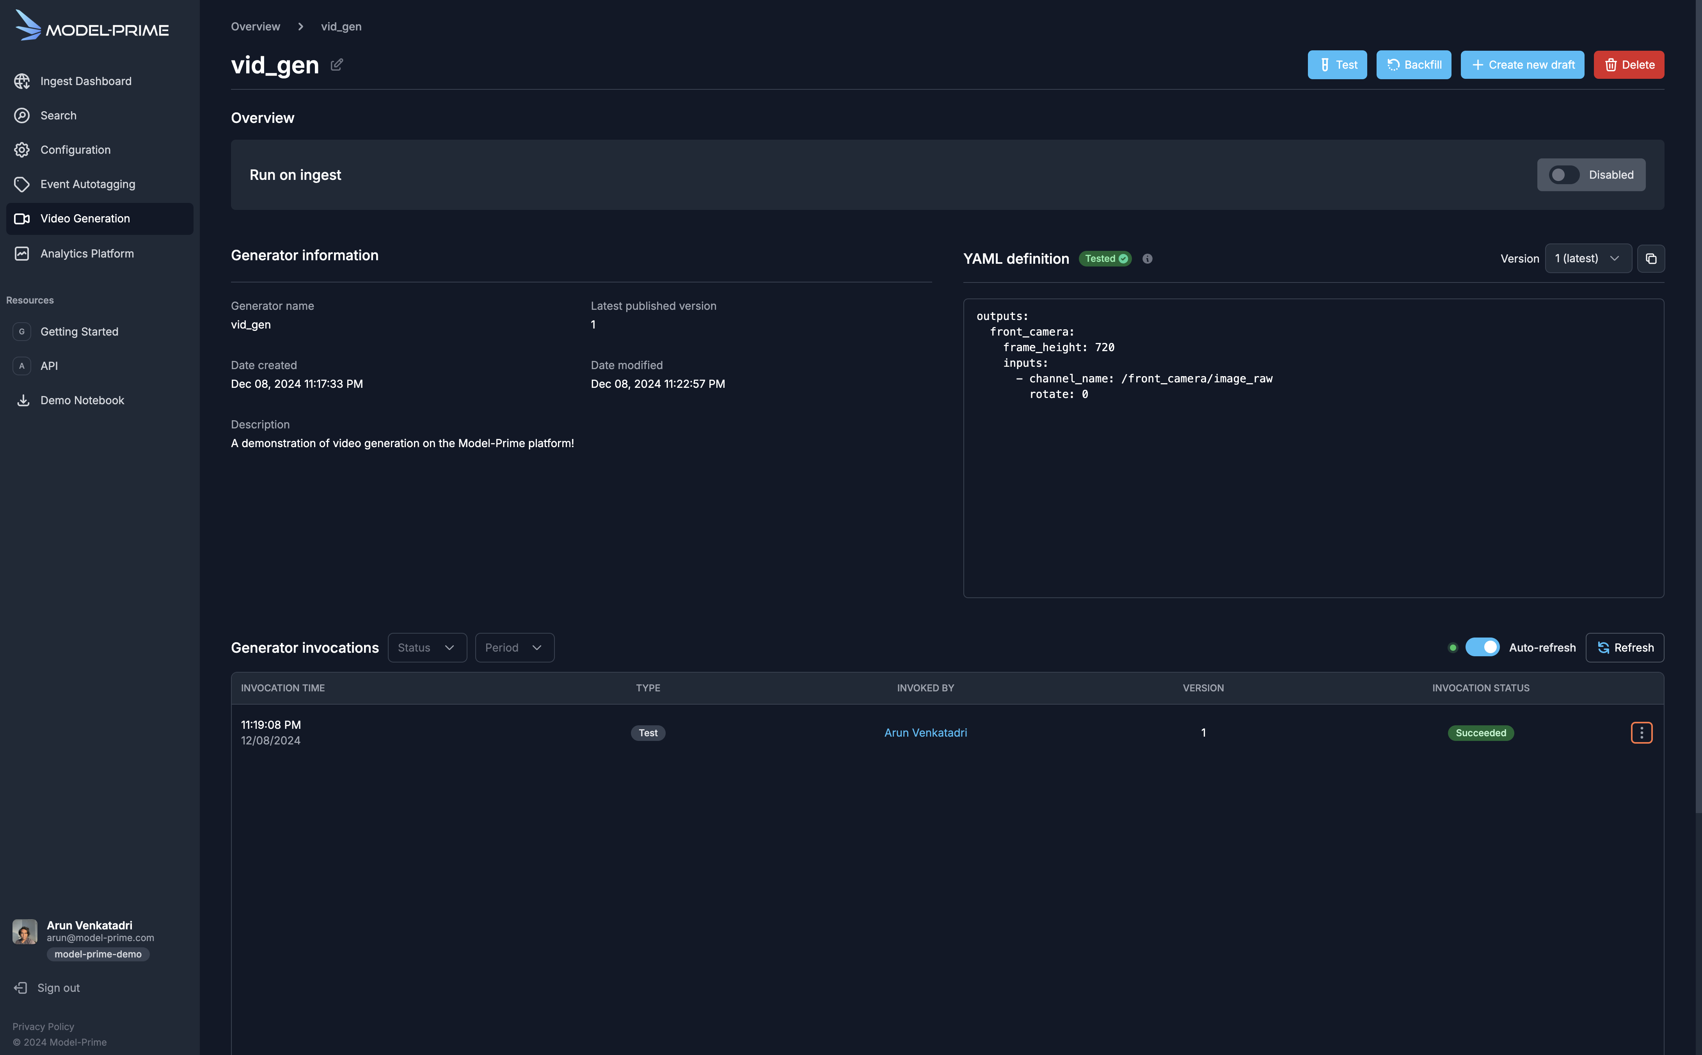The width and height of the screenshot is (1702, 1055).
Task: Click the Succeeded status badge
Action: pos(1481,733)
